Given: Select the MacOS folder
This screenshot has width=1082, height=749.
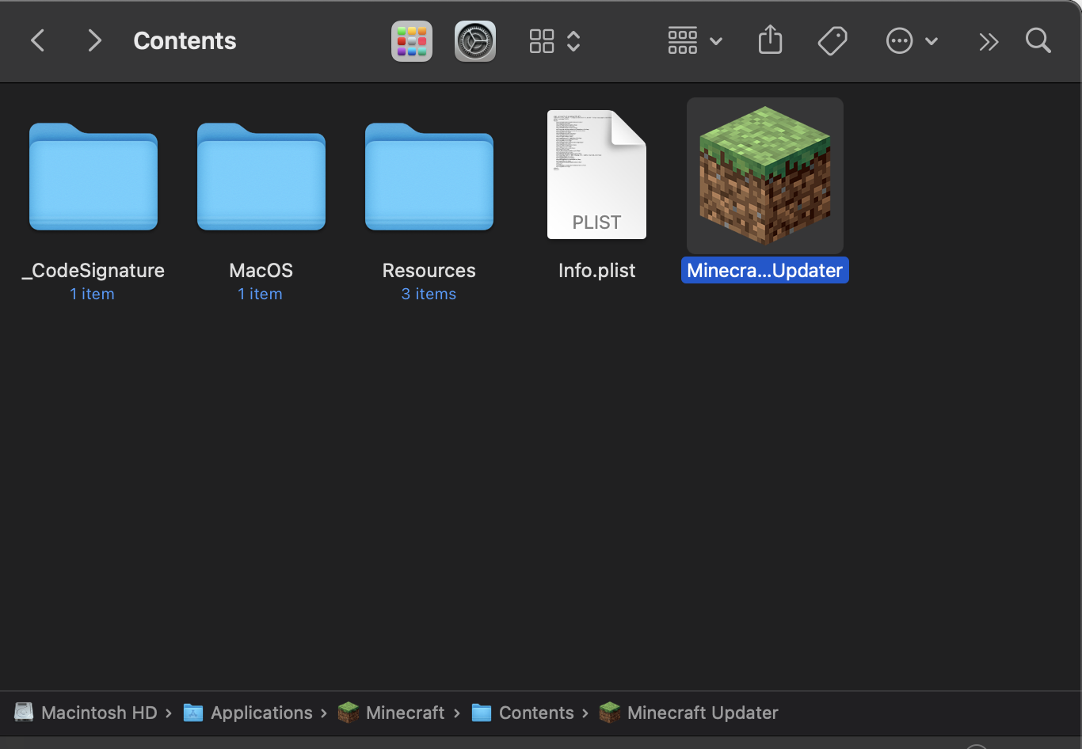Looking at the screenshot, I should point(261,177).
